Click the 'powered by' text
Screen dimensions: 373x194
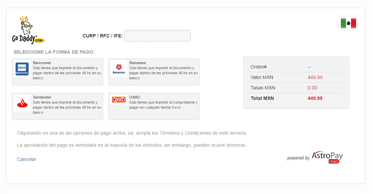tap(298, 158)
